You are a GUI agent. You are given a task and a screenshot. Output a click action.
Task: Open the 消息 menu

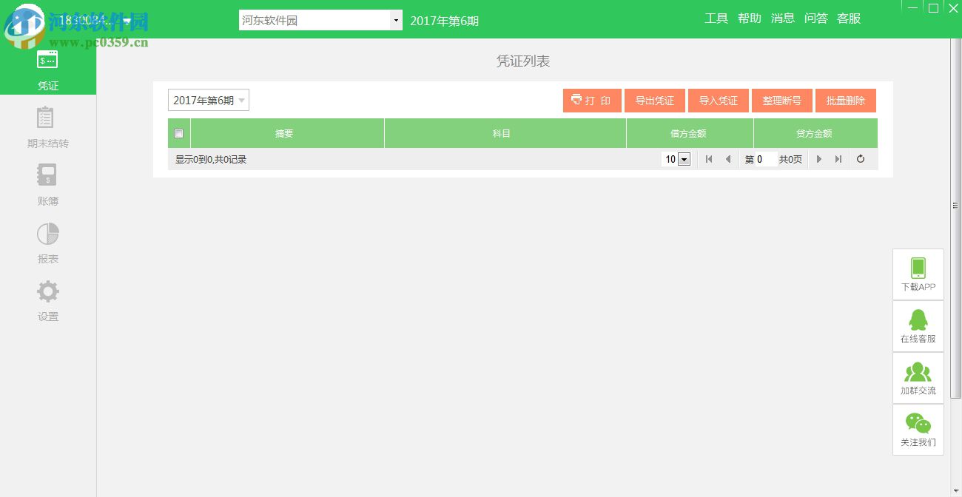click(783, 18)
